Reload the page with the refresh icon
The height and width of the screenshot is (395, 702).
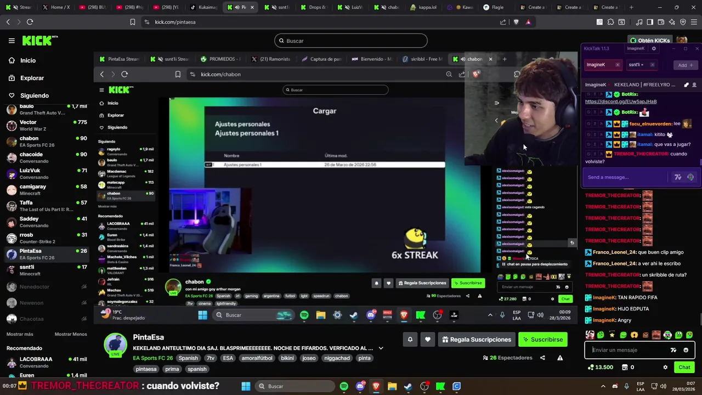(x=30, y=22)
